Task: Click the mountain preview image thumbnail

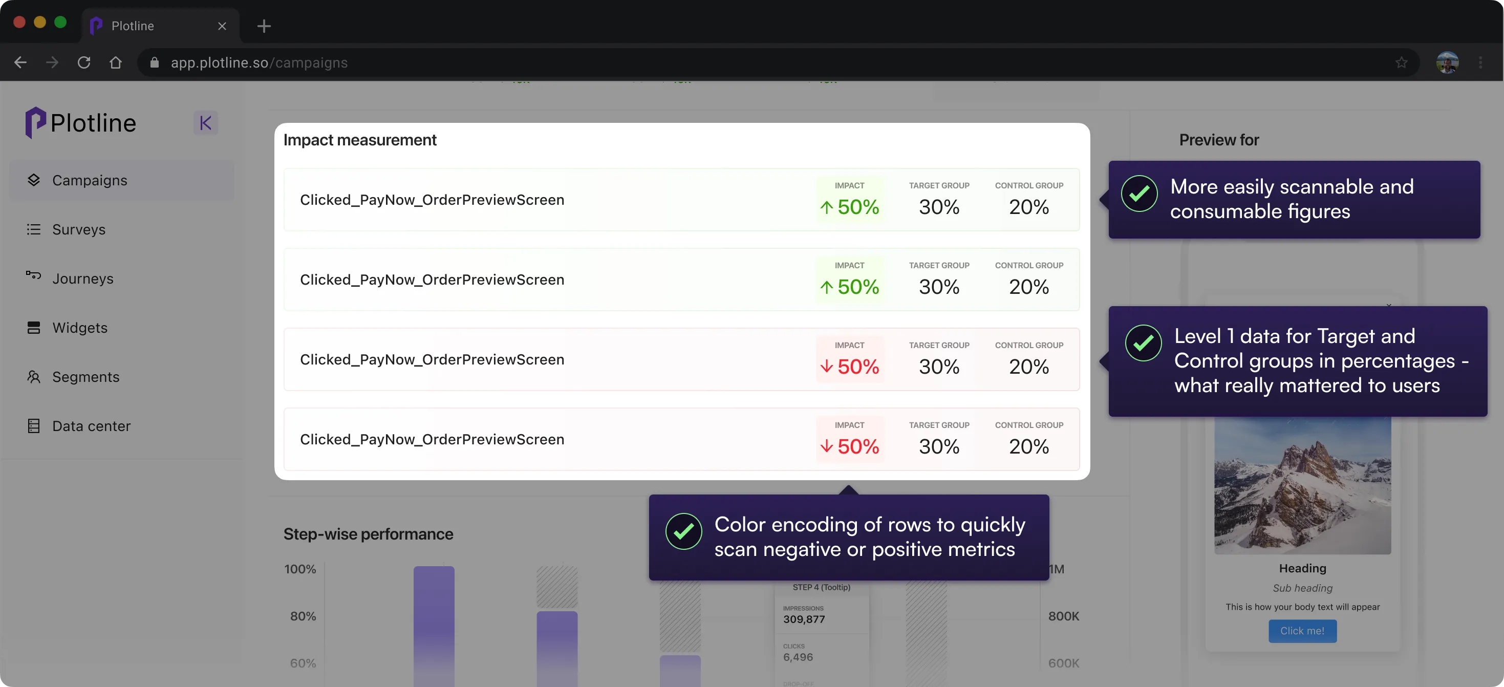Action: [1302, 484]
